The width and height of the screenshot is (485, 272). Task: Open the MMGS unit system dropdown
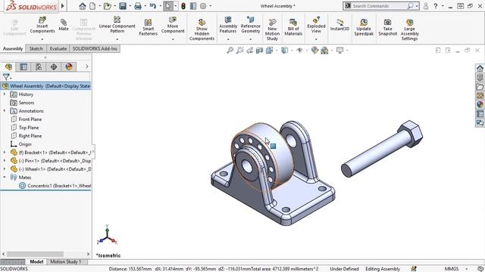coord(467,269)
